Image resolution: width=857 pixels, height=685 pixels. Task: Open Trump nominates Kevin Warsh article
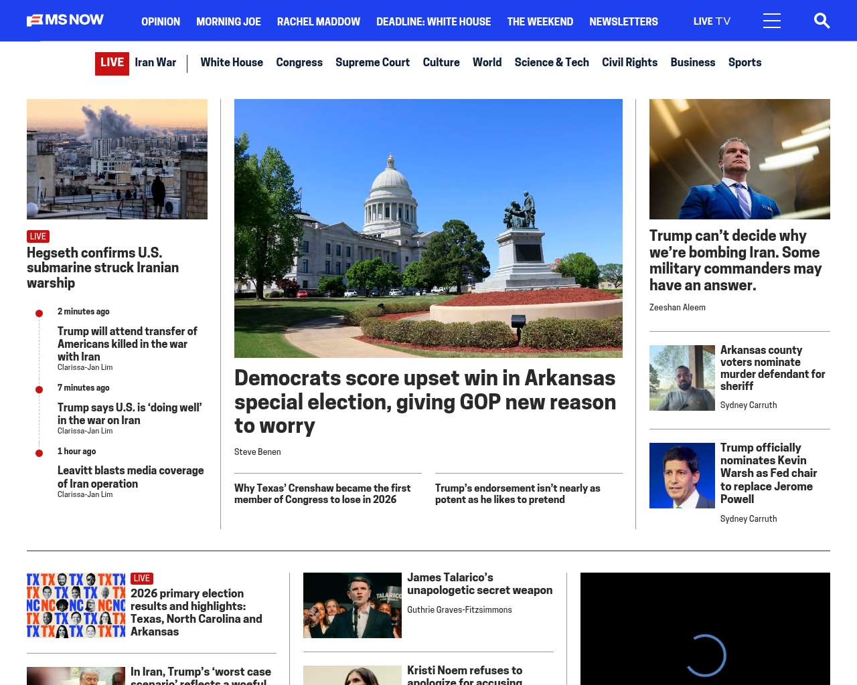click(x=768, y=473)
